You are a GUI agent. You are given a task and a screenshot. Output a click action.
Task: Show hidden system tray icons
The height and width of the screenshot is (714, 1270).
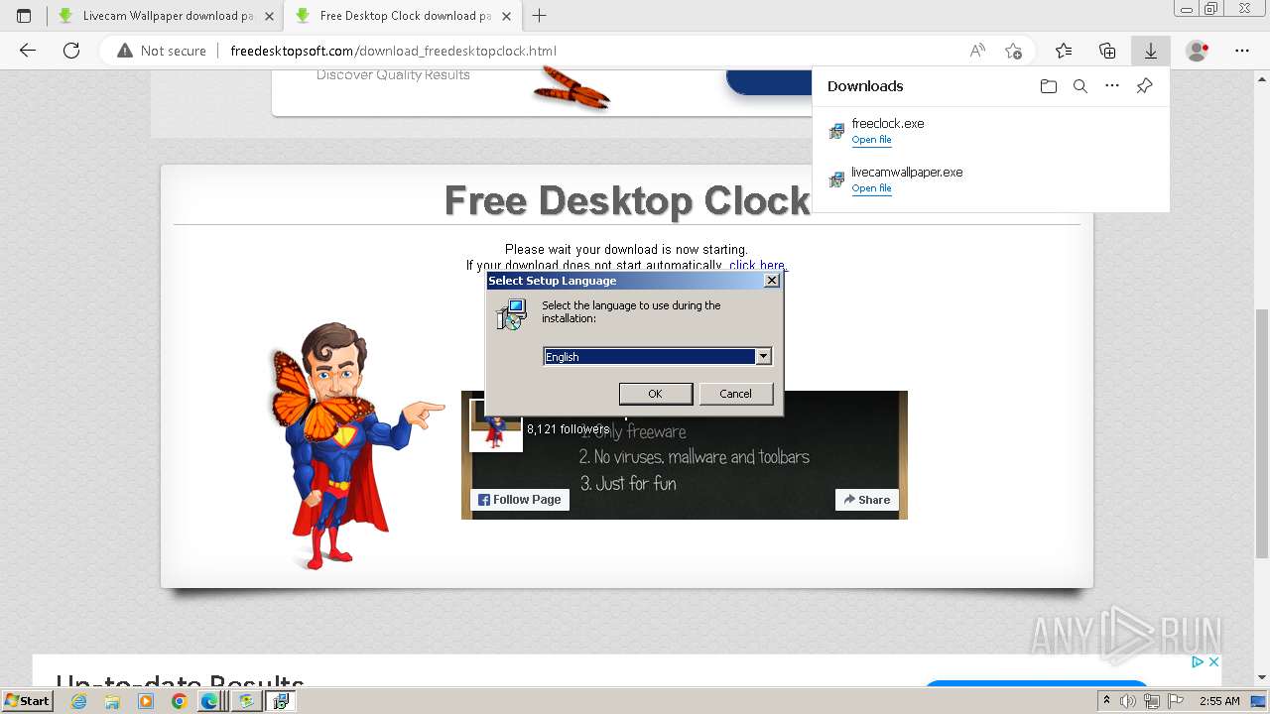click(x=1107, y=701)
